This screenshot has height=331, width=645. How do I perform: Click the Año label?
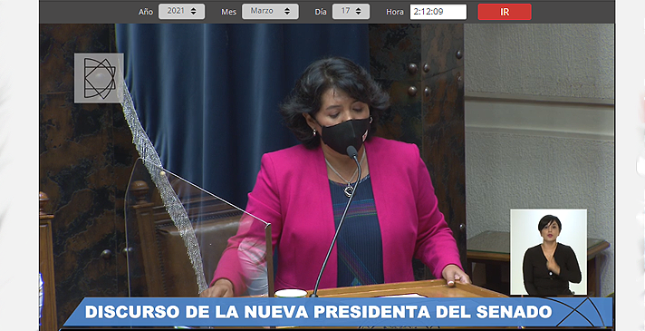(x=146, y=12)
